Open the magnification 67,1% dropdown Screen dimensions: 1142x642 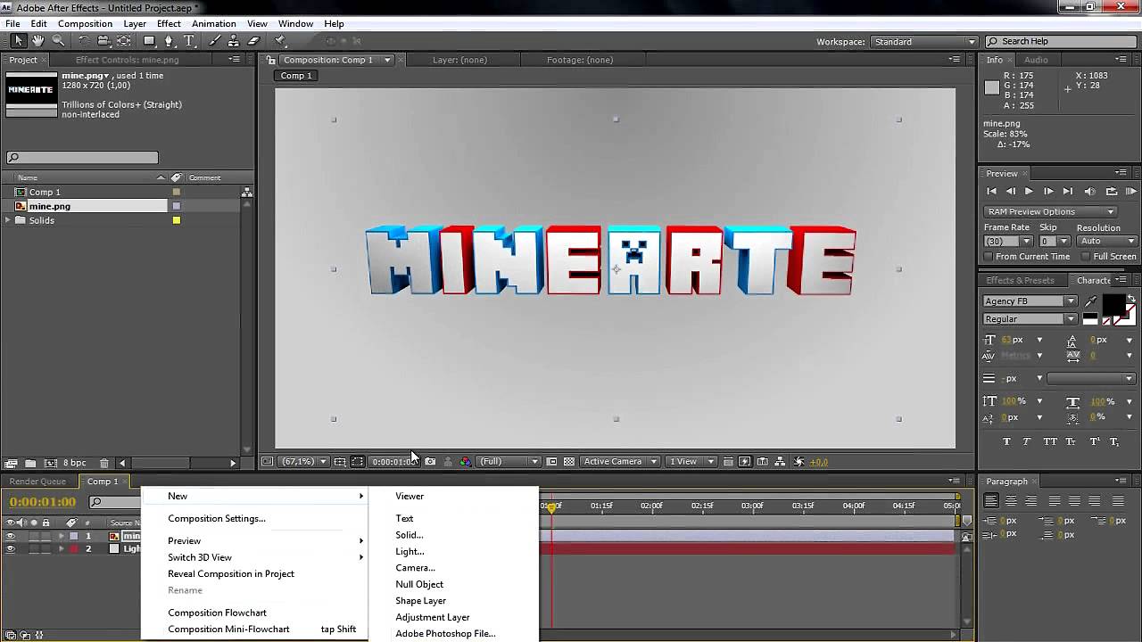pyautogui.click(x=304, y=462)
